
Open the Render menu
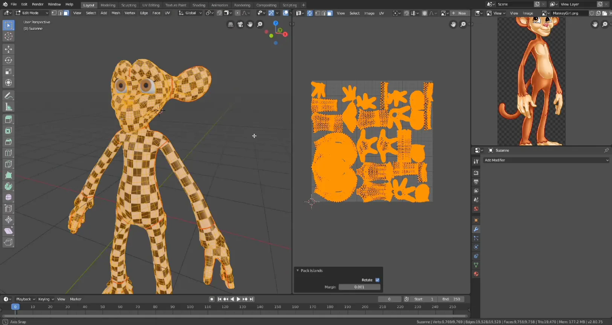coord(38,4)
